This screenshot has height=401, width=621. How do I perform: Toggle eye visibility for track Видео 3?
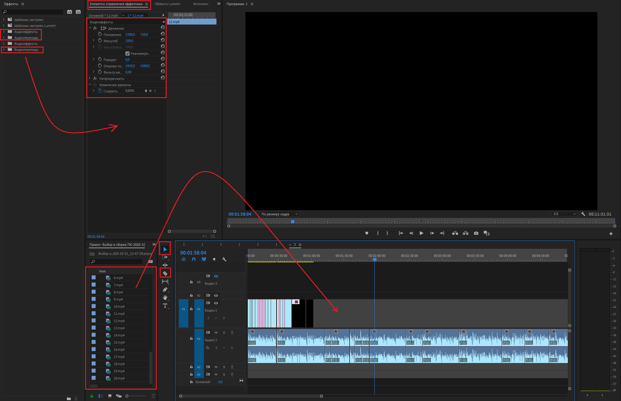point(216,276)
